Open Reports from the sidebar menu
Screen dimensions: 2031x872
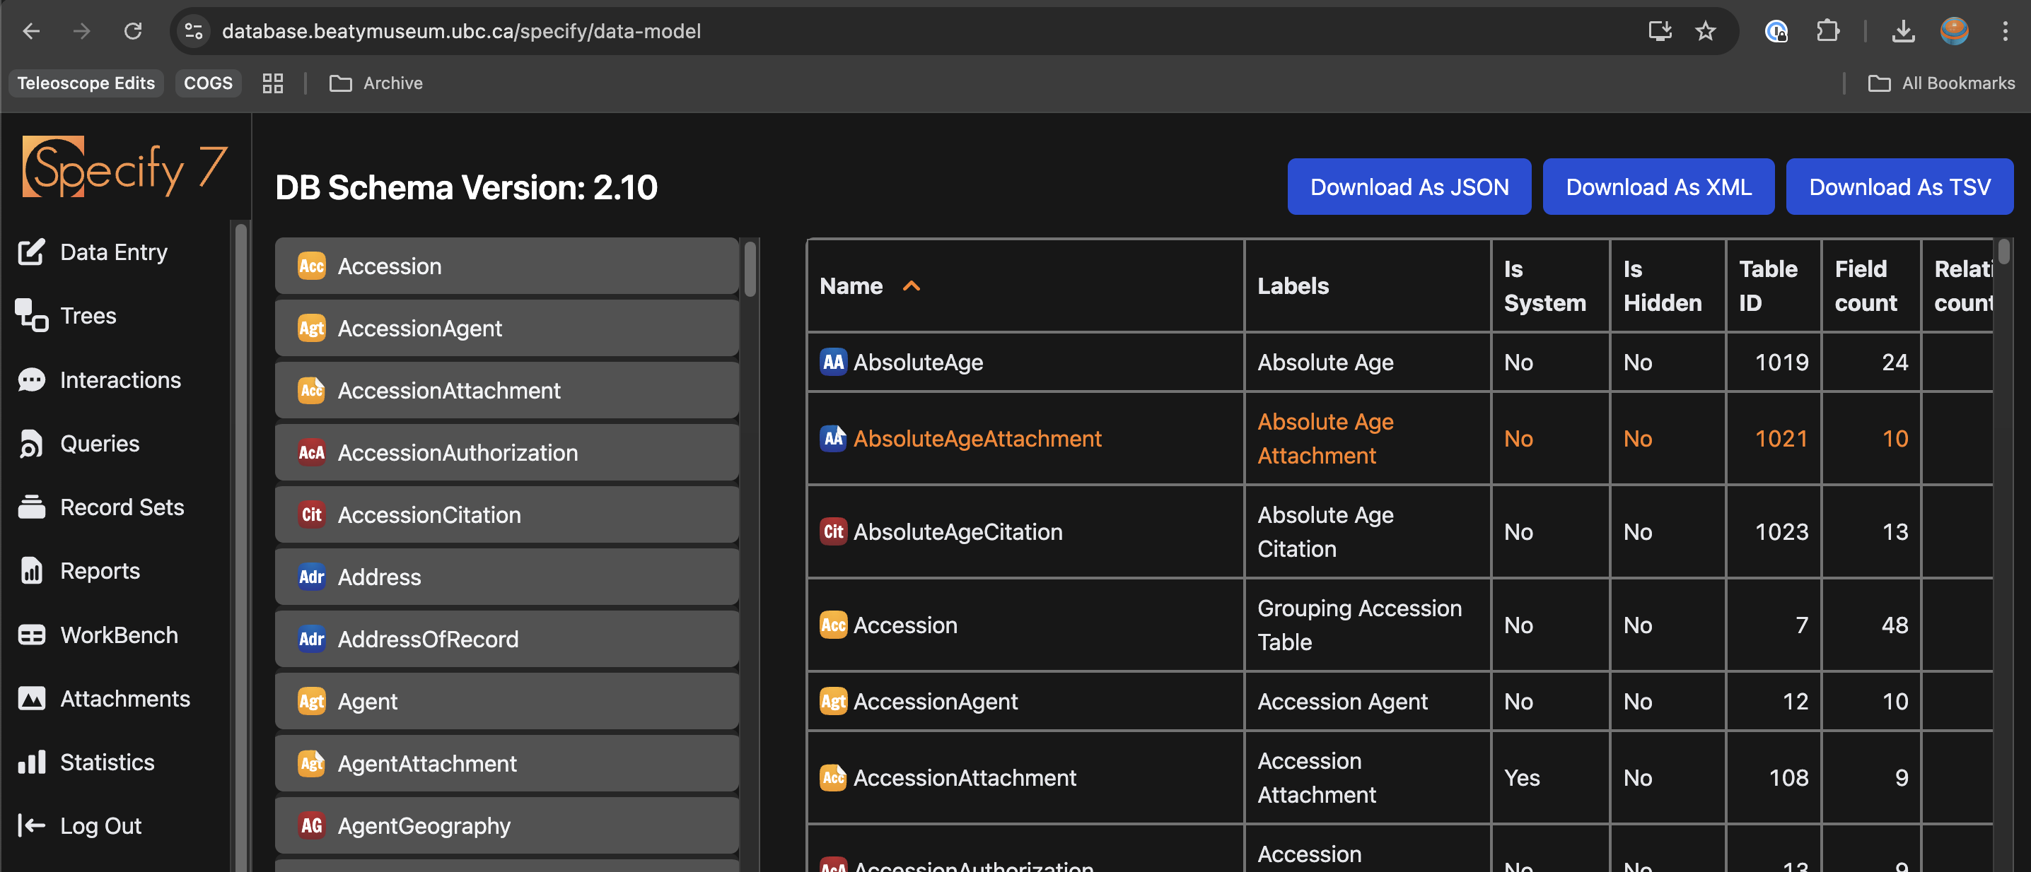click(x=99, y=571)
